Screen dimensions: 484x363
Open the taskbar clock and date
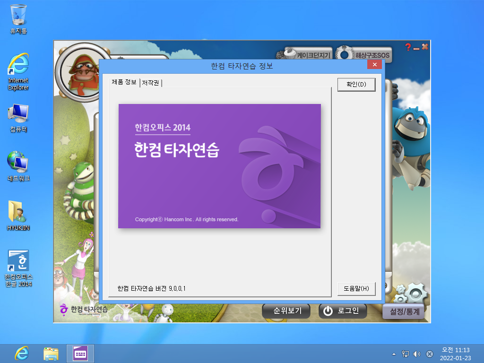click(x=455, y=354)
